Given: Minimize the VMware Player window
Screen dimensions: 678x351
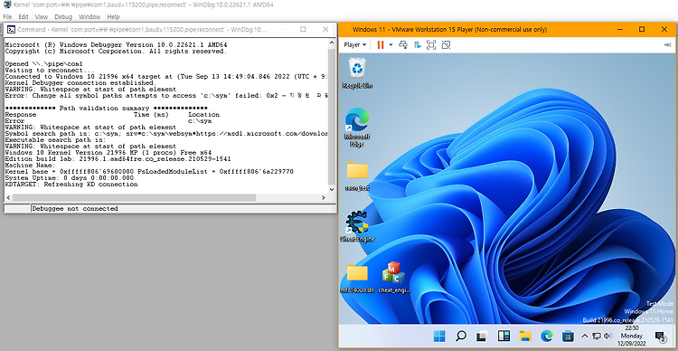Looking at the screenshot, I should [x=619, y=30].
